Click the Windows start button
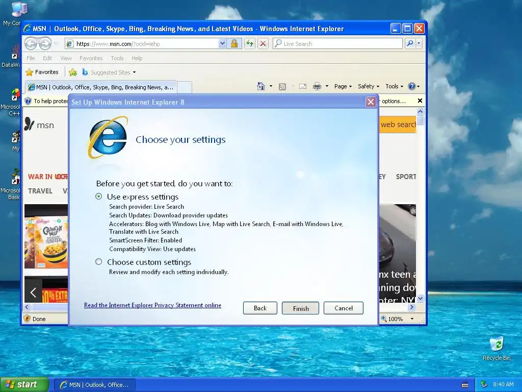Screen dimensions: 522x392 coord(24,385)
